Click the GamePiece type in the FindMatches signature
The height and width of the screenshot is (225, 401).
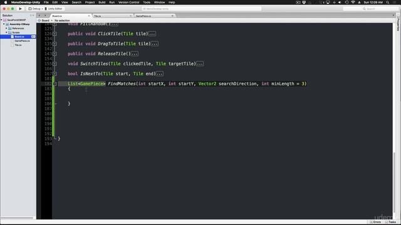[91, 84]
